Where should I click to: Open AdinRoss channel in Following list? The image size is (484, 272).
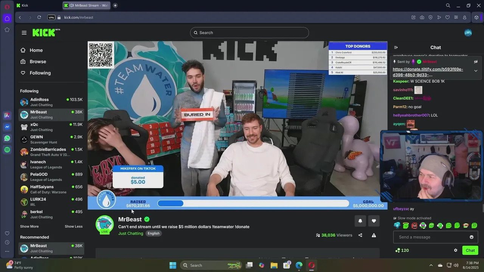tap(51, 102)
